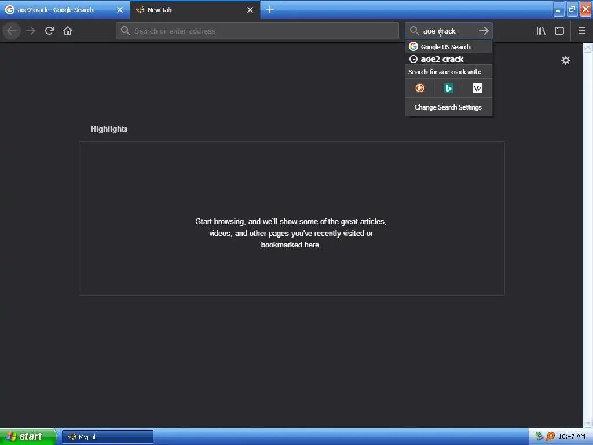Restore down the browser window
The height and width of the screenshot is (445, 593).
coord(572,9)
